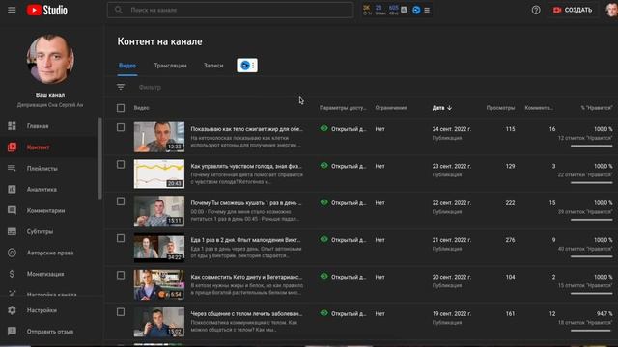The height and width of the screenshot is (347, 618).
Task: Click the Аналитика chart icon
Action: (12, 189)
